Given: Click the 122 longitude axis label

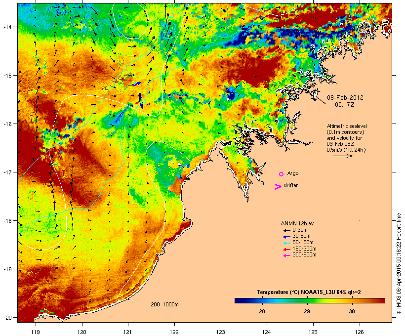Looking at the screenshot, I should [174, 332].
